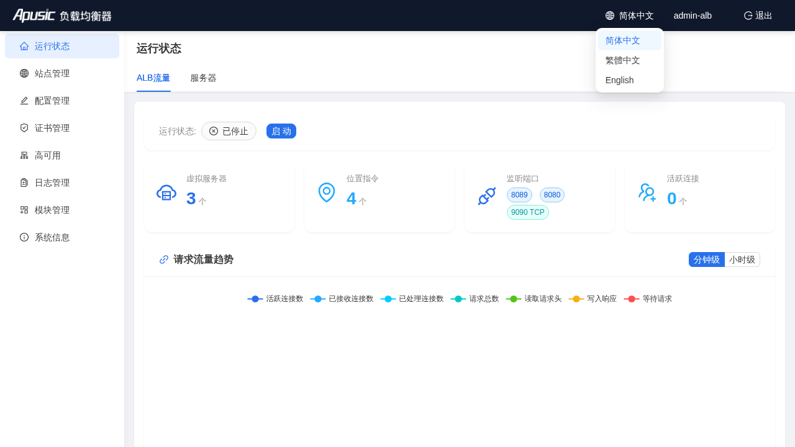Click the home icon beside 运行状态
This screenshot has height=447, width=795.
coord(24,46)
